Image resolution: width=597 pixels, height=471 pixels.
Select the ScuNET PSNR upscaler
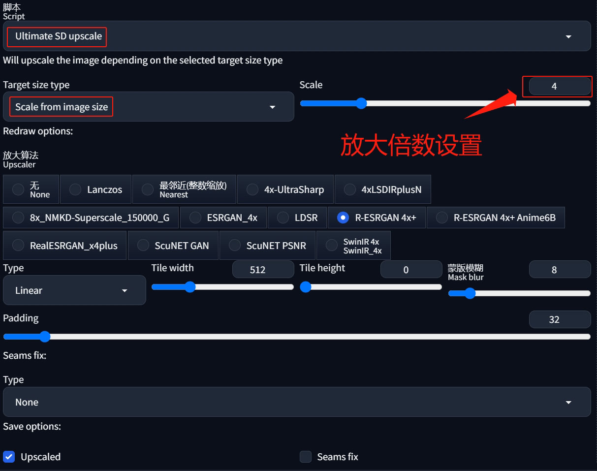pyautogui.click(x=267, y=245)
